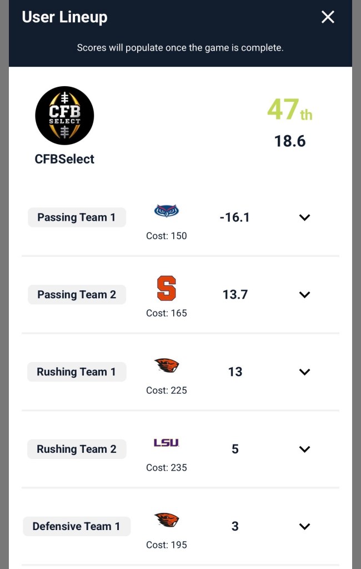The width and height of the screenshot is (361, 569).
Task: Click the Rushing Team 2 label
Action: [77, 449]
